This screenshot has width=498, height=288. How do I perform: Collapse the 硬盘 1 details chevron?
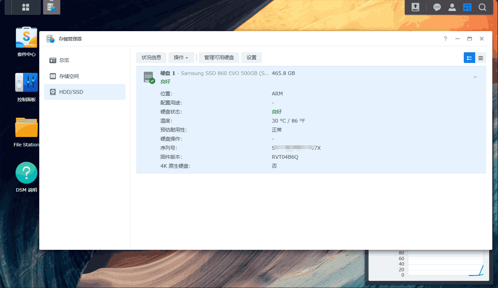[475, 77]
